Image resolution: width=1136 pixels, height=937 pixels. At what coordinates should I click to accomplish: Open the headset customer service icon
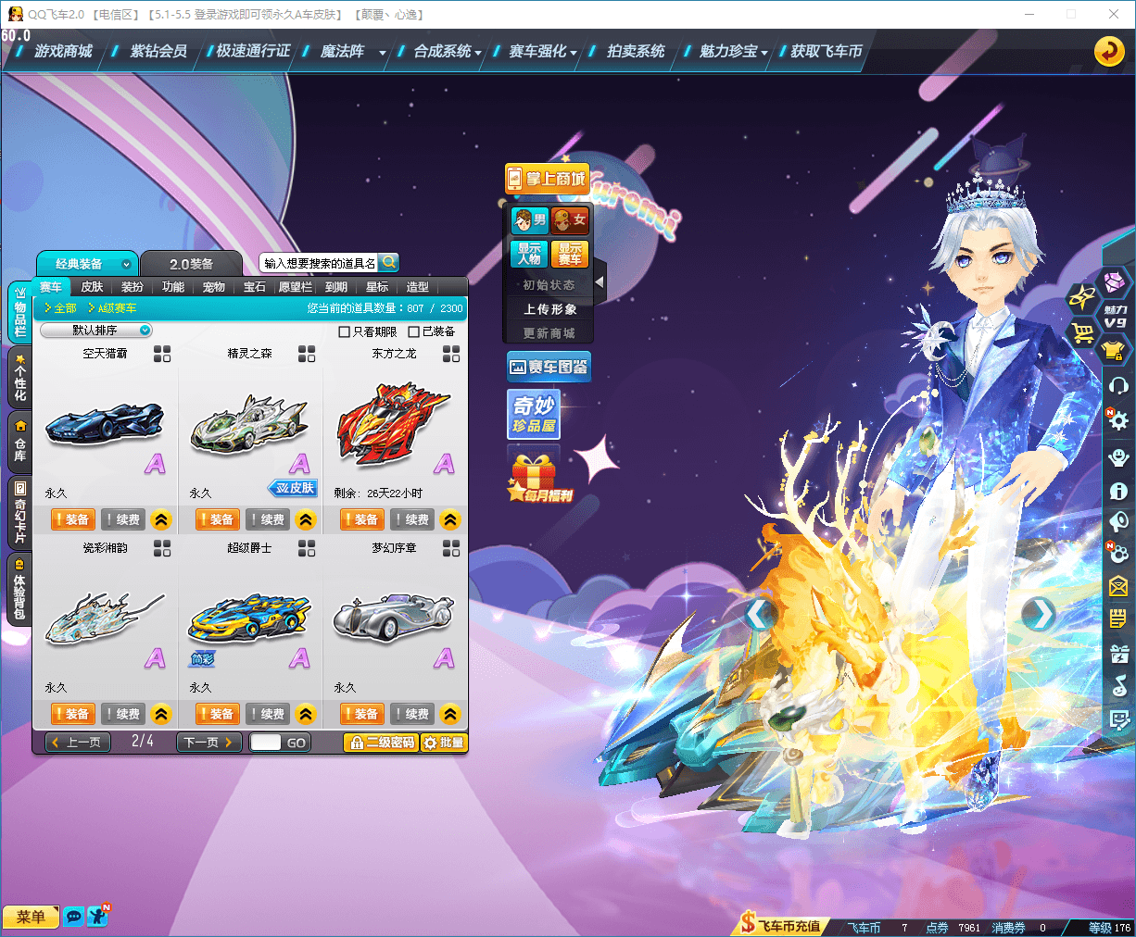click(x=1118, y=385)
